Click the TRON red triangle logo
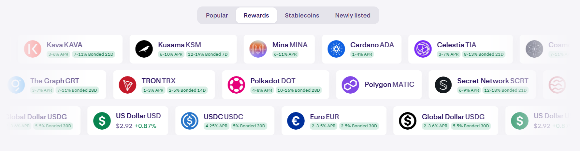The image size is (580, 151). click(x=127, y=85)
